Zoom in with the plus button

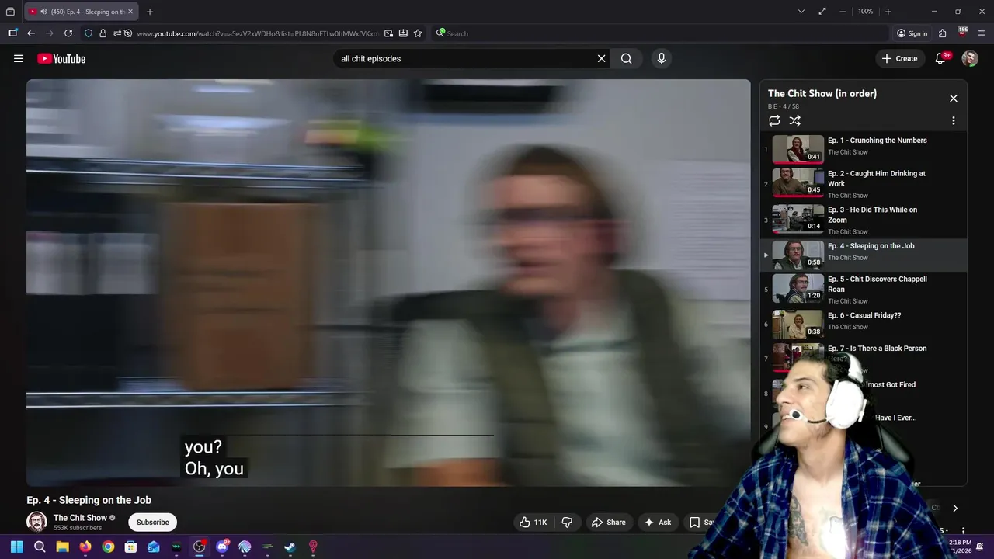pyautogui.click(x=888, y=12)
